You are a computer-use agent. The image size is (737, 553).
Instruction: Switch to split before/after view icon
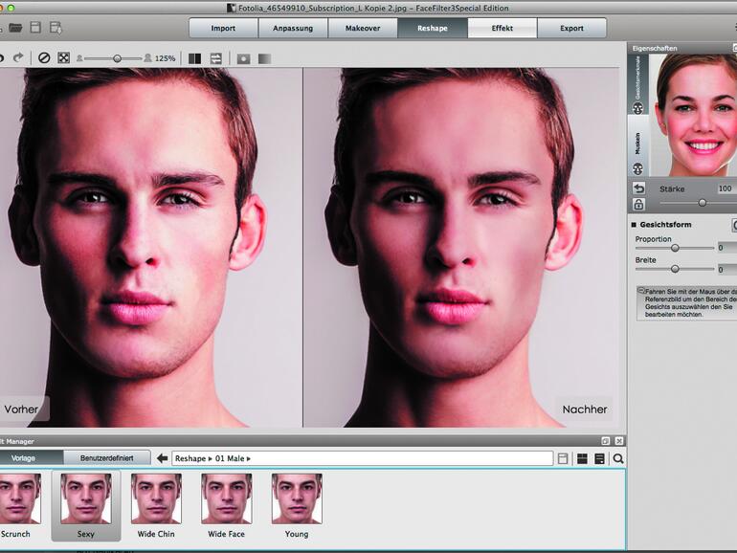[x=195, y=58]
